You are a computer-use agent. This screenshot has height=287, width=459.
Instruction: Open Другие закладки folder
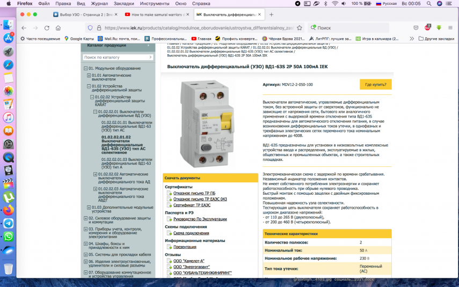436,39
